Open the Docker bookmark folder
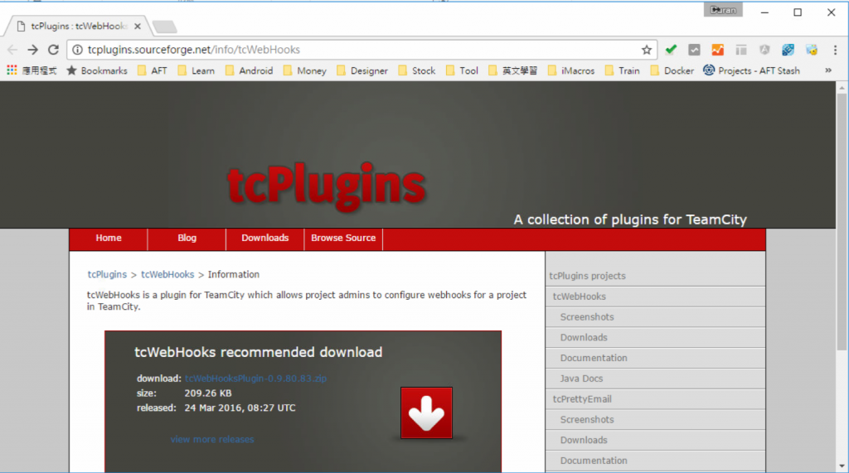 [x=672, y=71]
